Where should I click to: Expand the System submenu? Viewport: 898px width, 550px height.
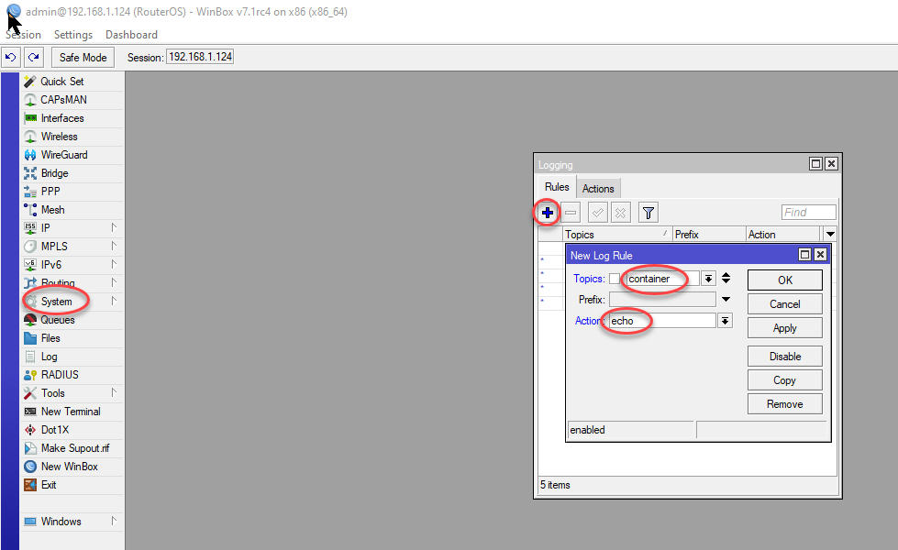[x=114, y=301]
